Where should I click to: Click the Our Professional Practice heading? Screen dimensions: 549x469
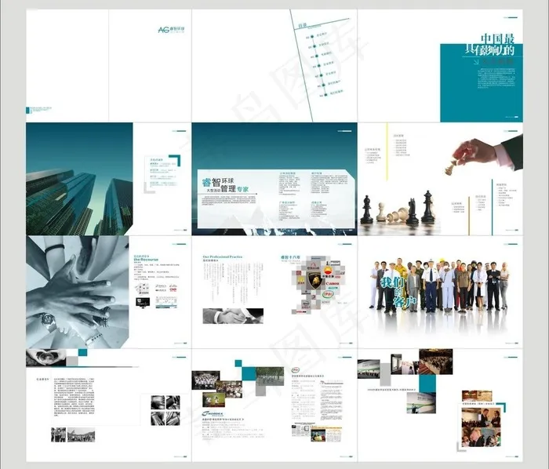pos(227,256)
